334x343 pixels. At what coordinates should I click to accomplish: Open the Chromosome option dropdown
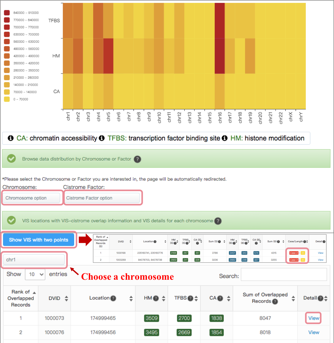coord(31,198)
